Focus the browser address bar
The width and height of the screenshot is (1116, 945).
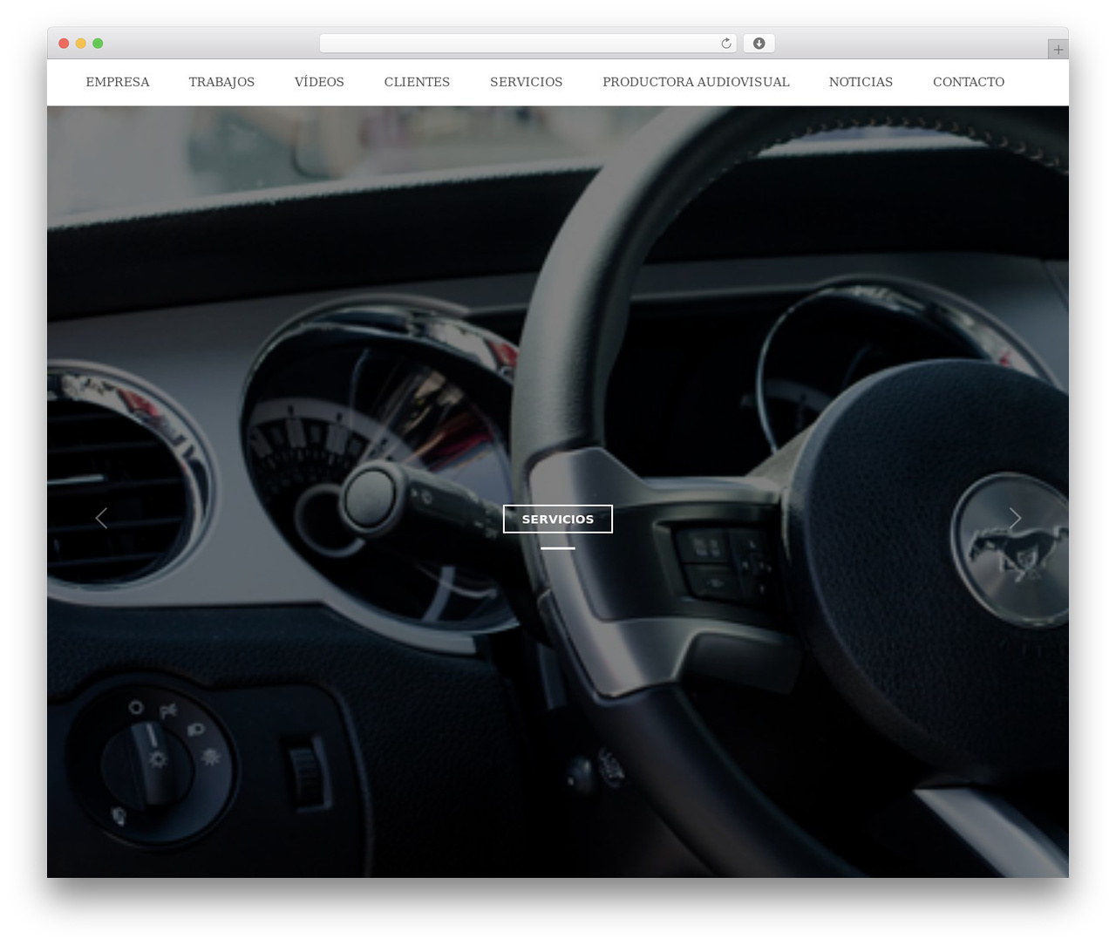tap(528, 44)
